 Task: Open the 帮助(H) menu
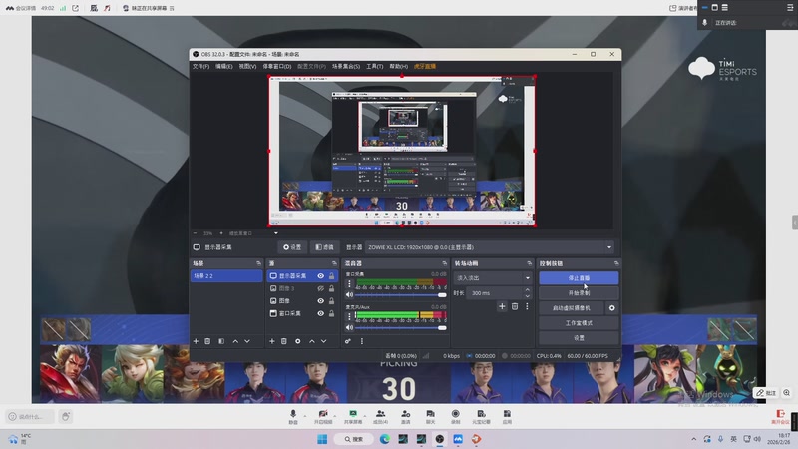tap(398, 66)
